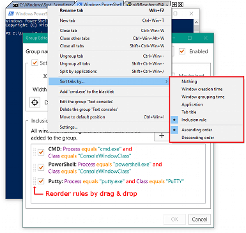Click the 'PowerShell:' rule name

[63, 165]
